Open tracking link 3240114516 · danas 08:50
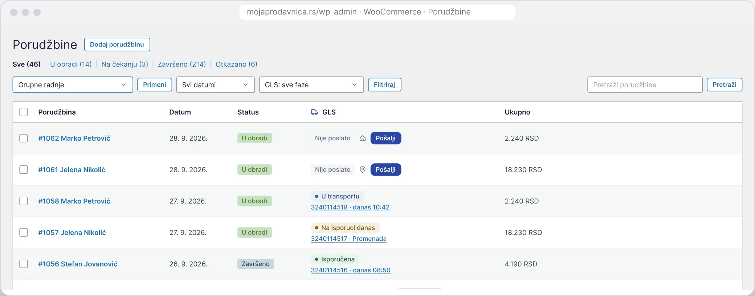The width and height of the screenshot is (755, 296). click(351, 270)
